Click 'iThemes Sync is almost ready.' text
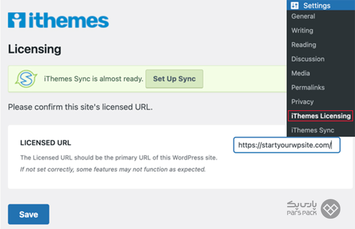Screen dimensions: 355x229 point(93,79)
